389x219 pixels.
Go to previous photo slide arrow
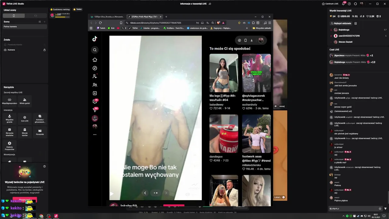(x=145, y=193)
